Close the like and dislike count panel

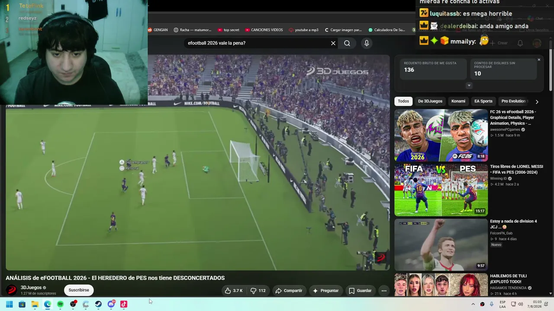click(539, 60)
